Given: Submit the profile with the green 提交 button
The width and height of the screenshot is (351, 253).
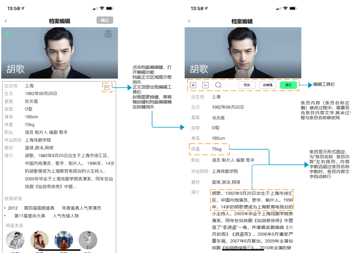Looking at the screenshot, I should pos(288,85).
